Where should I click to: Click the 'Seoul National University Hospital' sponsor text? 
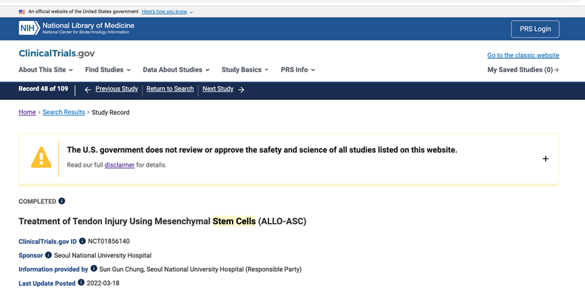click(x=103, y=256)
